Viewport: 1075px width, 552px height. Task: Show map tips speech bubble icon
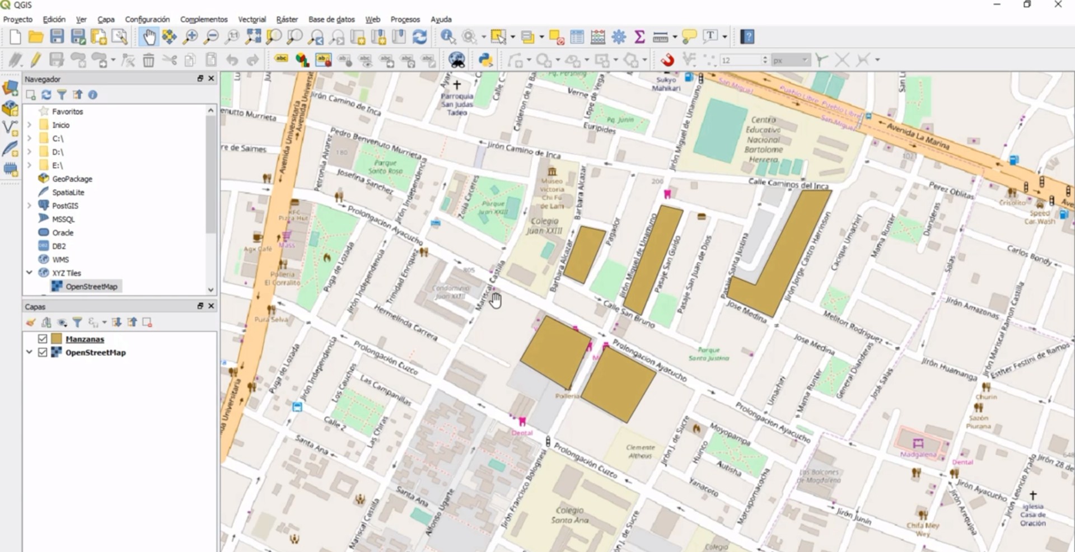pos(689,37)
